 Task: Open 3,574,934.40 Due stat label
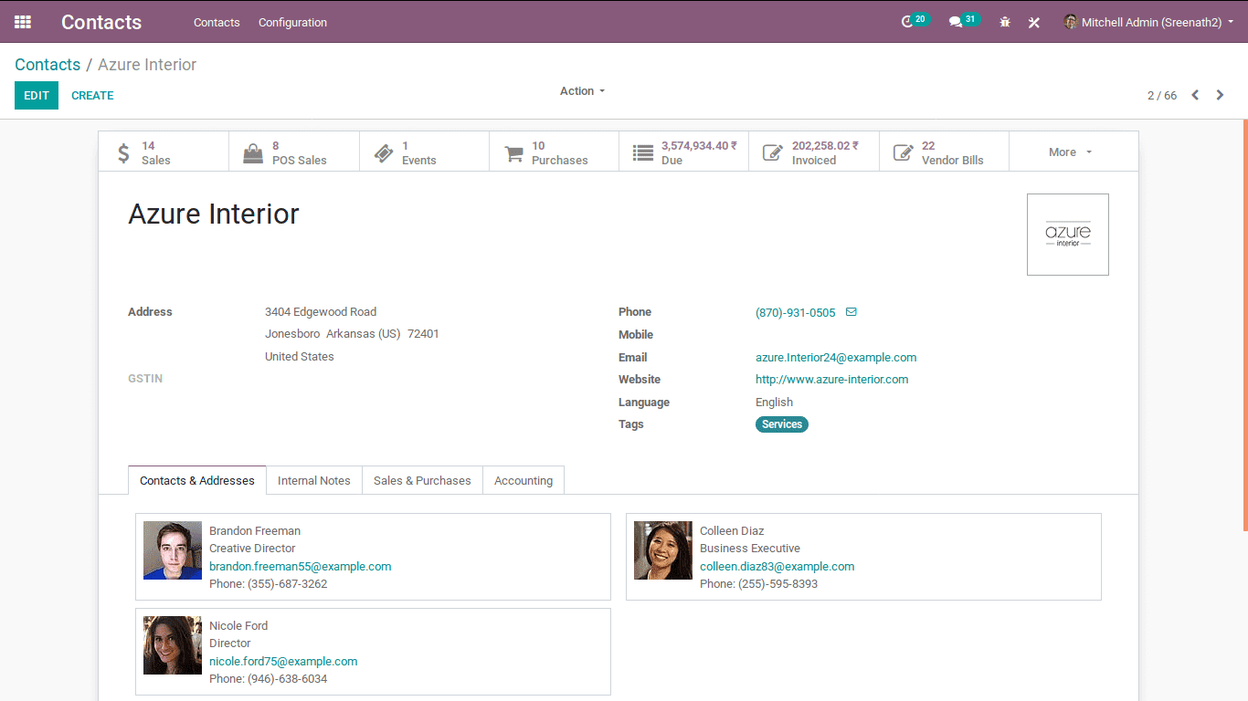tap(699, 152)
